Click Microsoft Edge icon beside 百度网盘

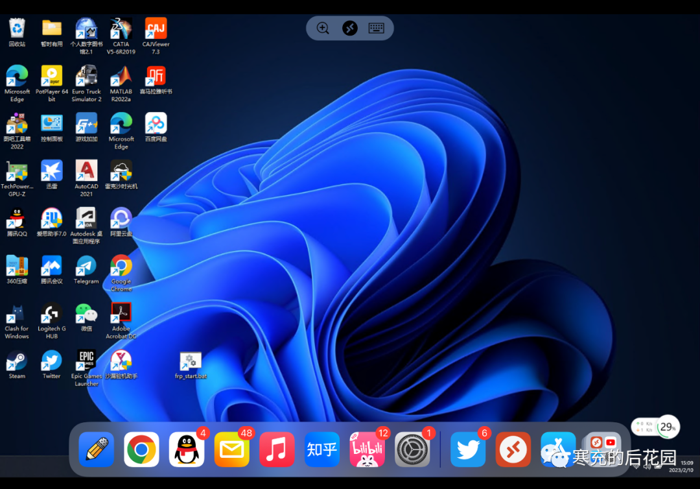[x=121, y=131]
